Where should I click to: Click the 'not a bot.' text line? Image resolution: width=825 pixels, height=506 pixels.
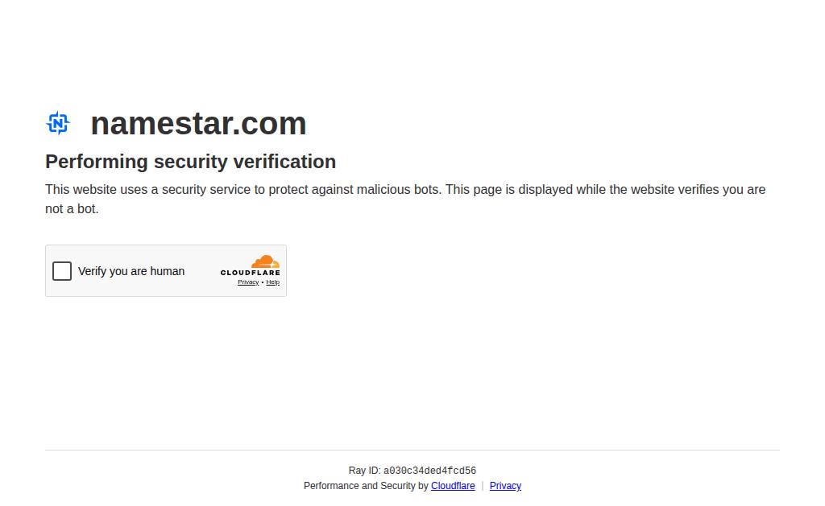point(72,209)
